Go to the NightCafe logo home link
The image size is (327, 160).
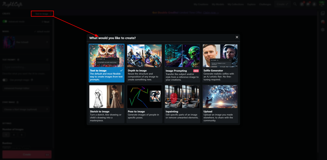point(13,4)
